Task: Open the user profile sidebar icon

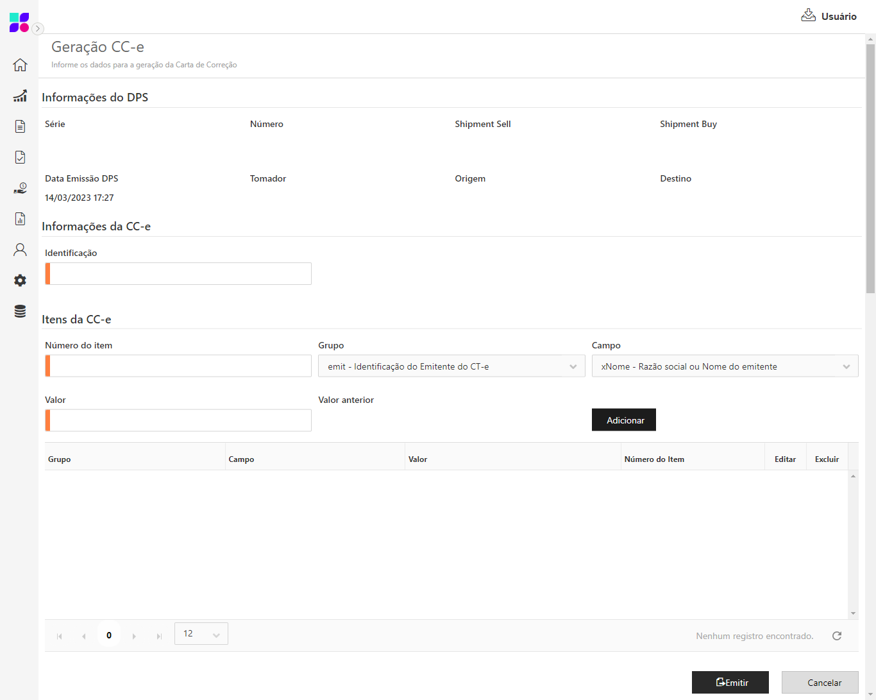Action: [x=20, y=250]
